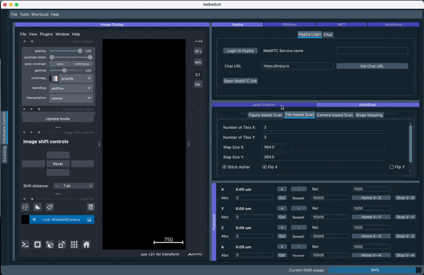Screen dimensions: 424x275
Task: Enable grid mode in viewer
Action: pyautogui.click(x=74, y=244)
